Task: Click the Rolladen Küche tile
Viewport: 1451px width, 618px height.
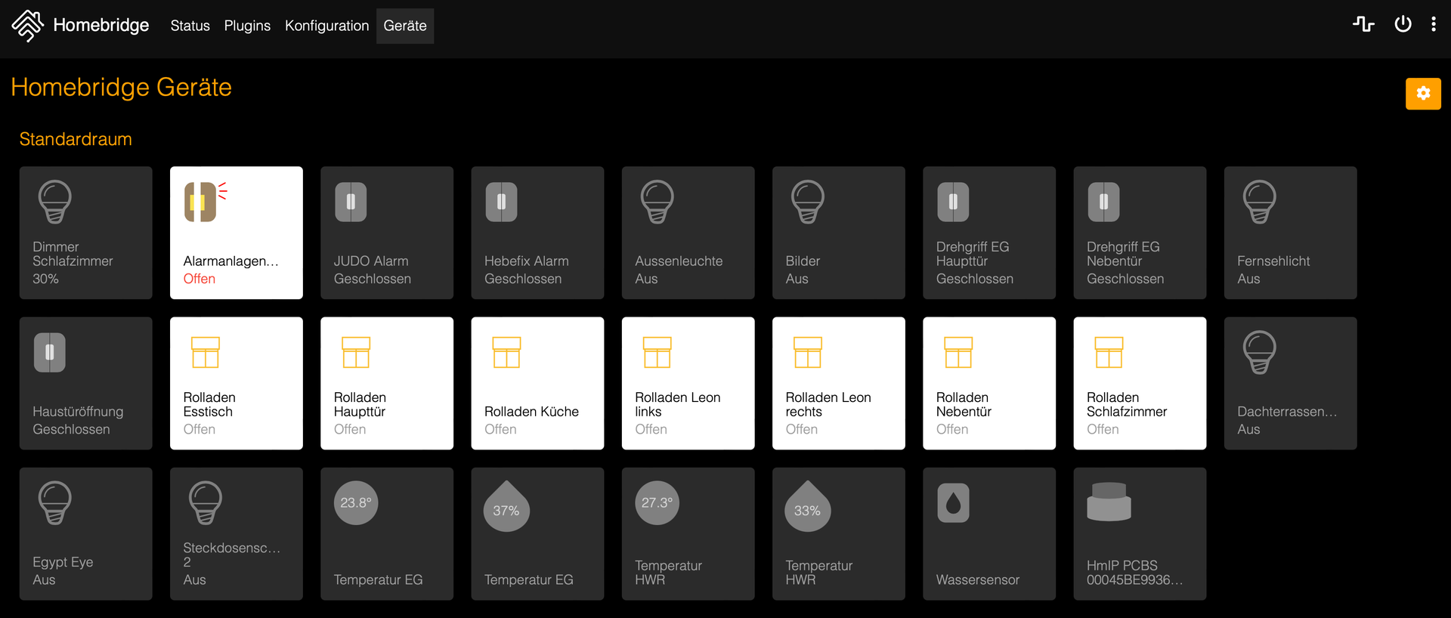Action: (x=537, y=383)
